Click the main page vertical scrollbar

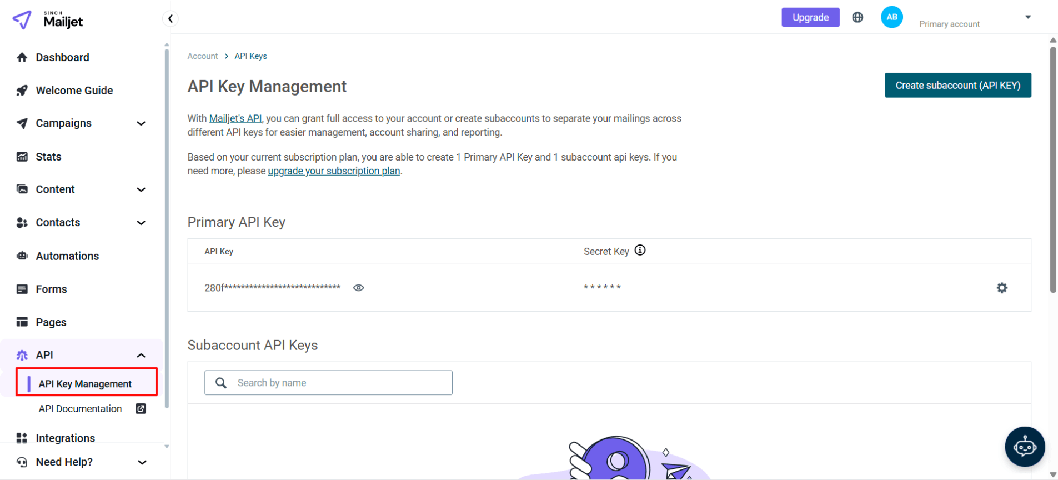click(1053, 169)
